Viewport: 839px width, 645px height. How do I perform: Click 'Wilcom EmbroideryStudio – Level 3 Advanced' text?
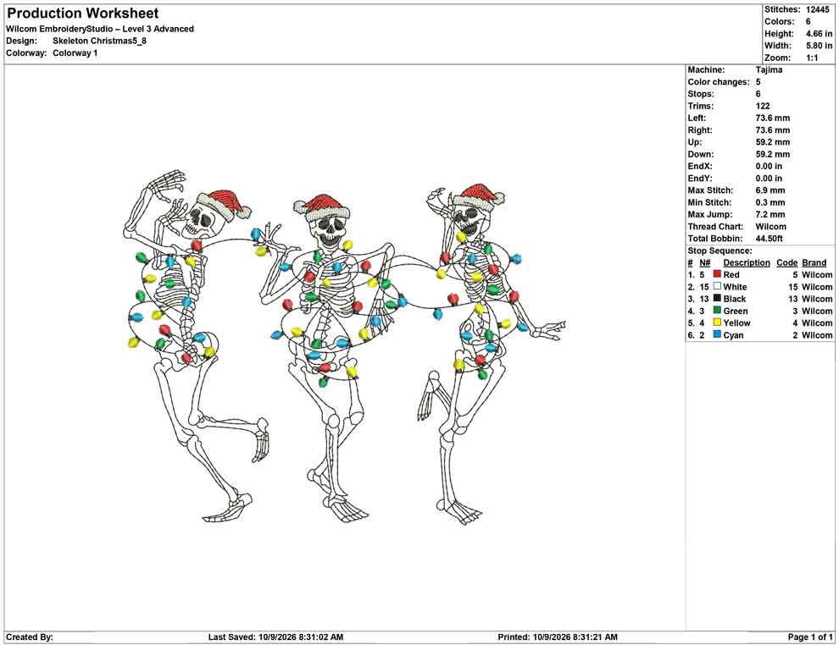(99, 29)
